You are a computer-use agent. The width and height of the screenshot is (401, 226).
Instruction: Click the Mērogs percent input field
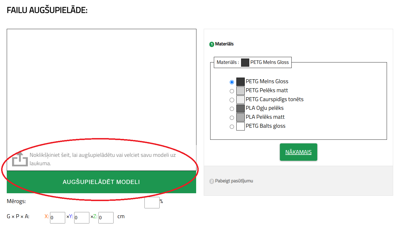pyautogui.click(x=152, y=202)
